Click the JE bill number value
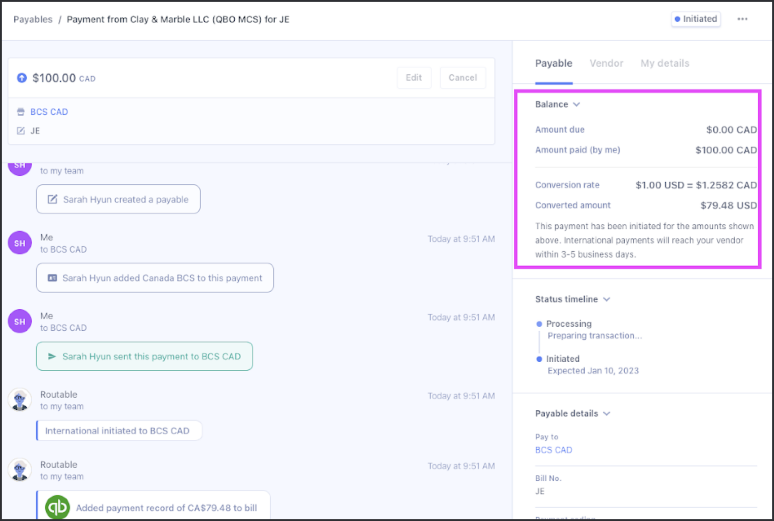 pyautogui.click(x=540, y=491)
